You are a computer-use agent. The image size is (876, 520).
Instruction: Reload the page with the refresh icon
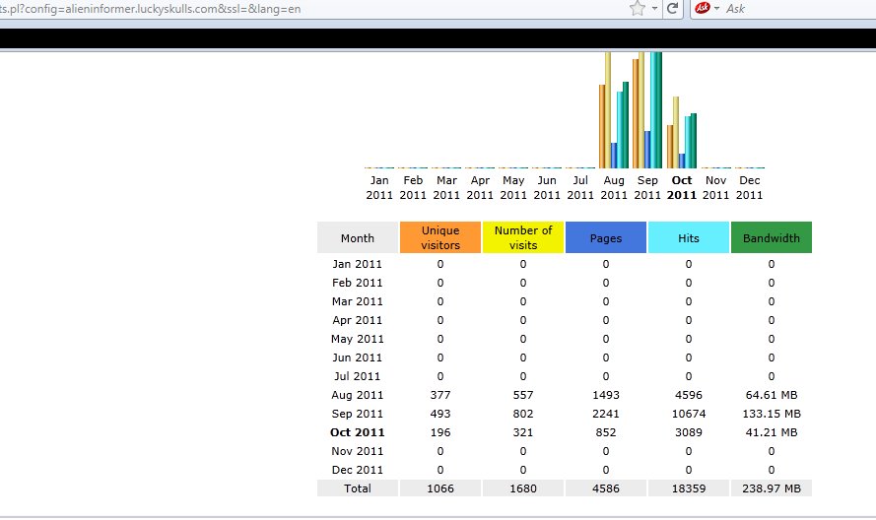673,8
